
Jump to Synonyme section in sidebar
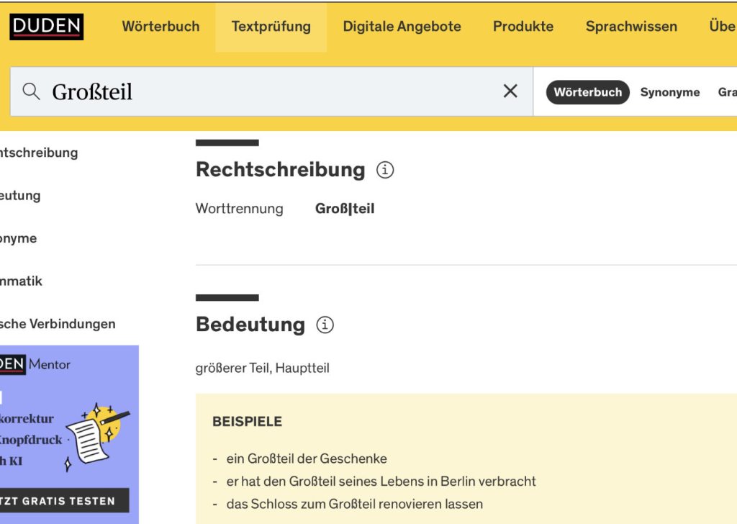pos(19,238)
